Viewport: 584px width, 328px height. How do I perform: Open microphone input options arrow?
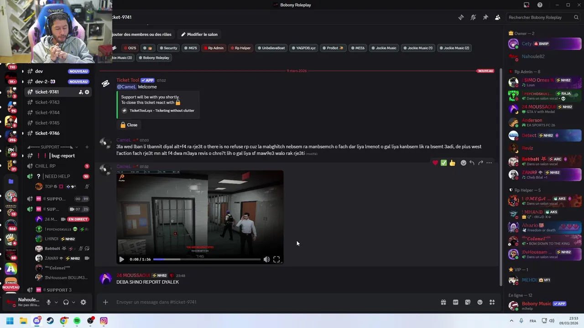point(56,302)
